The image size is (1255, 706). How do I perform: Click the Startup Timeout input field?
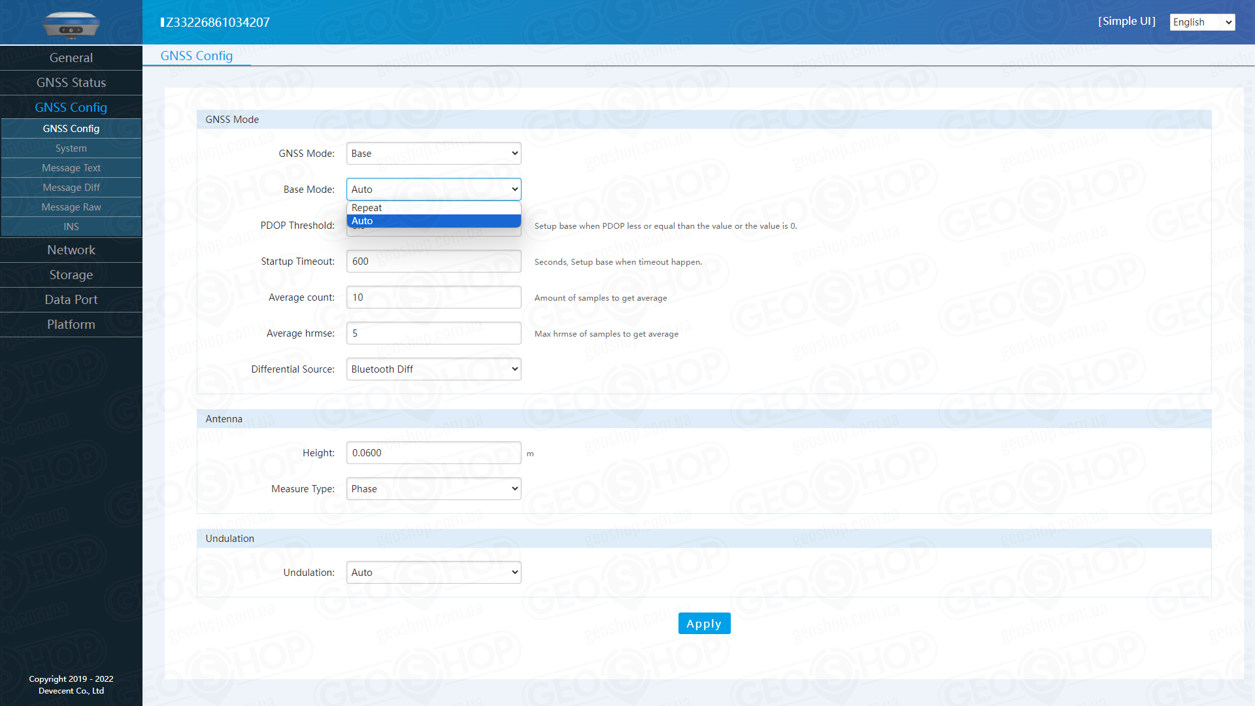433,261
